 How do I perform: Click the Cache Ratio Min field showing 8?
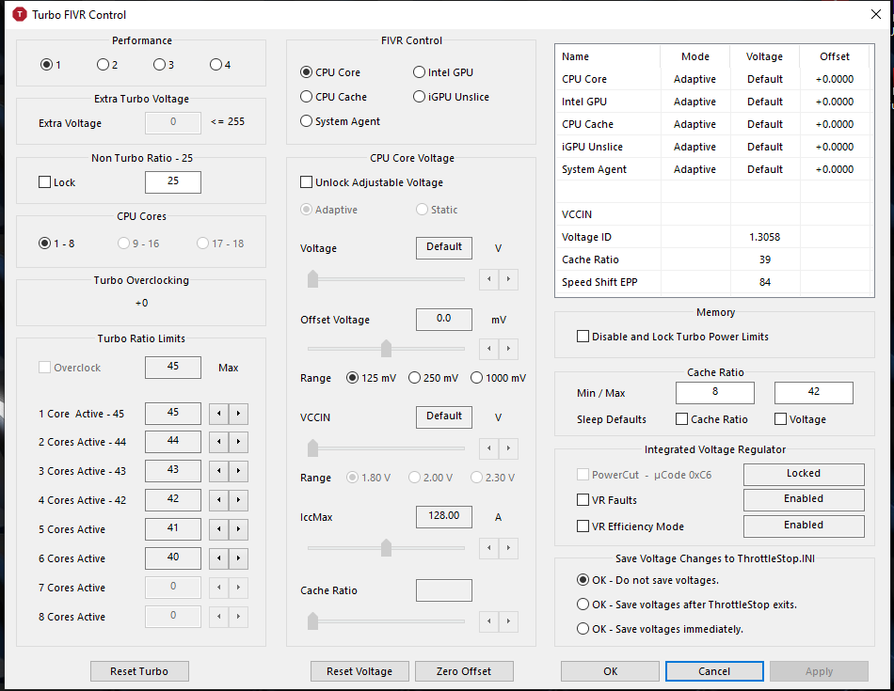pos(715,392)
